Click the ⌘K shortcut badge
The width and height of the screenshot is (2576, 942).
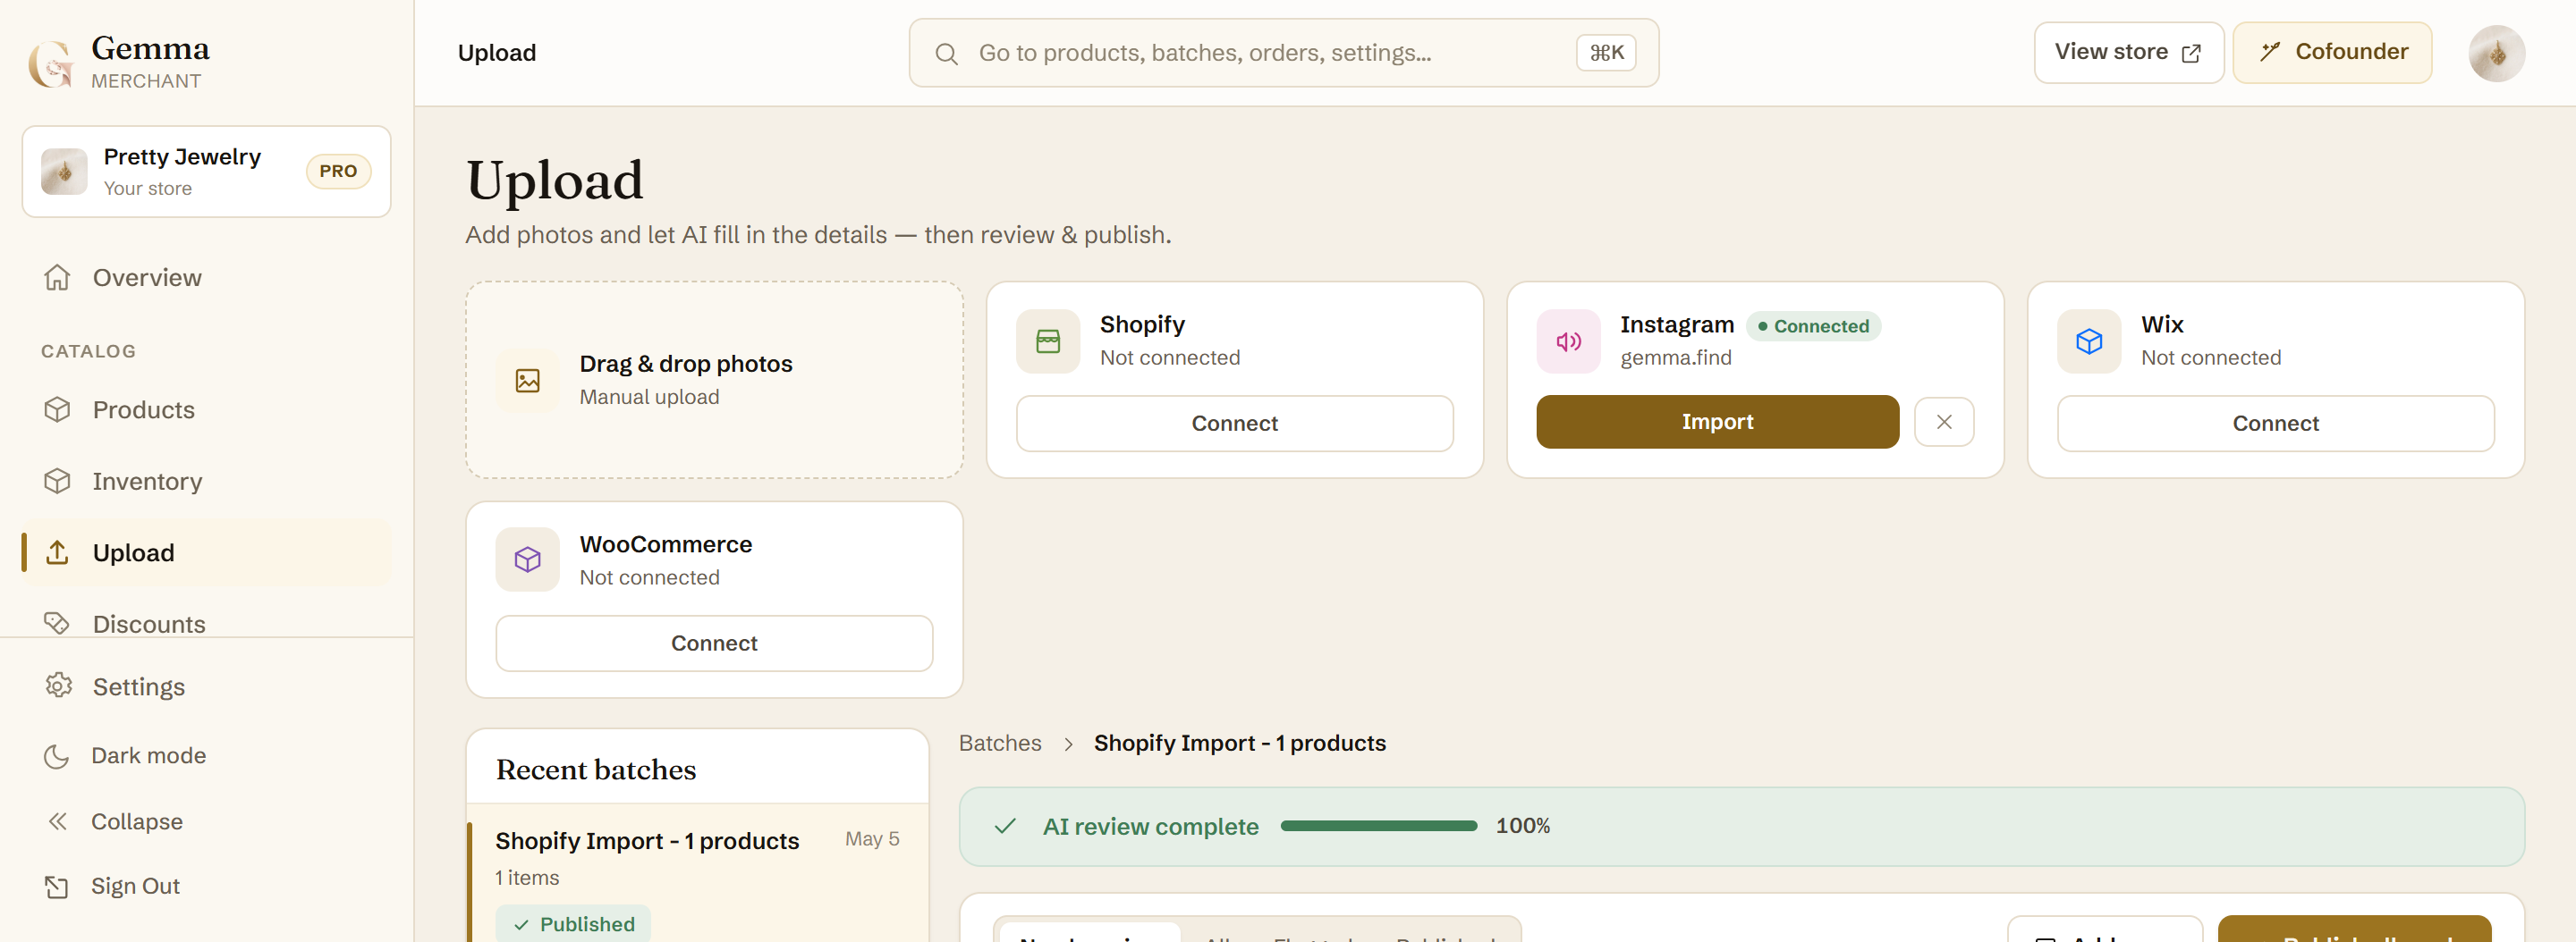1606,53
